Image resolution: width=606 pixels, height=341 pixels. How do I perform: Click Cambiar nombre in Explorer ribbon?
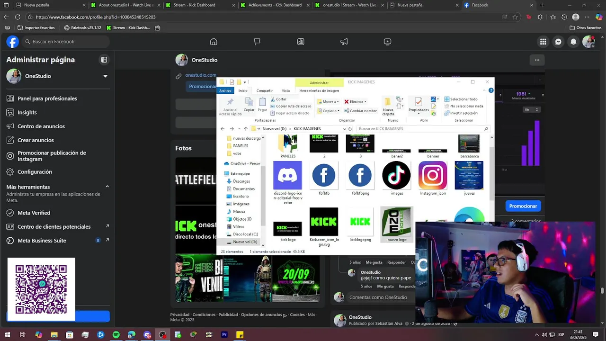pyautogui.click(x=360, y=111)
